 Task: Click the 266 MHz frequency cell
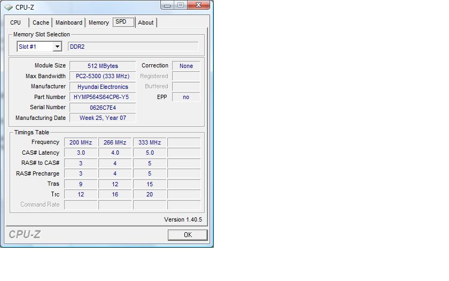point(115,142)
